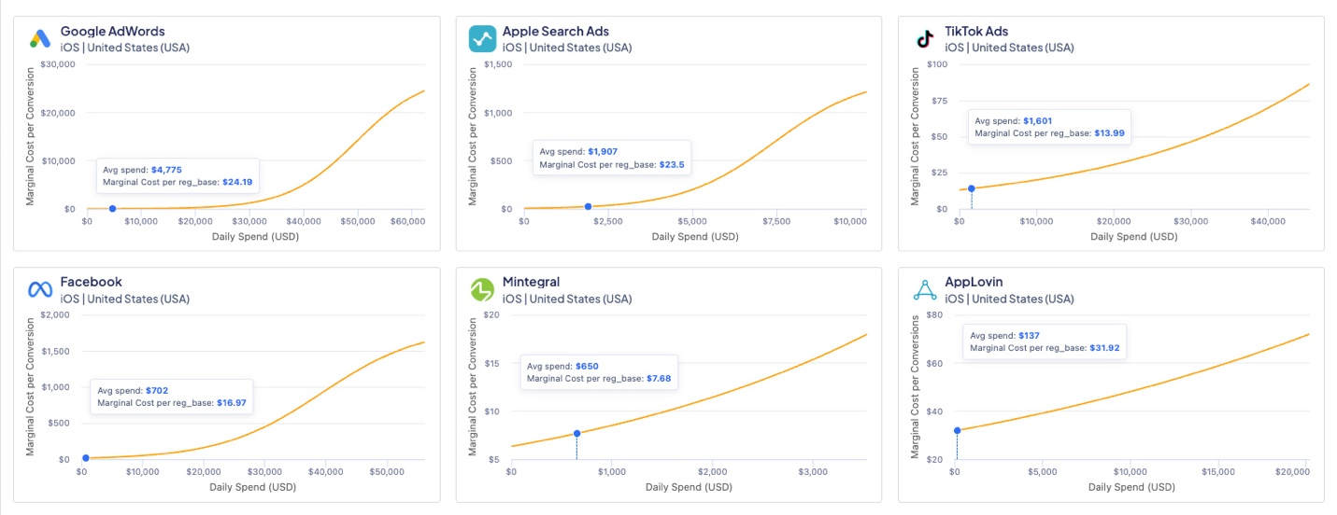The width and height of the screenshot is (1337, 515).
Task: Click the '$24.19' marginal cost value
Action: [x=237, y=182]
